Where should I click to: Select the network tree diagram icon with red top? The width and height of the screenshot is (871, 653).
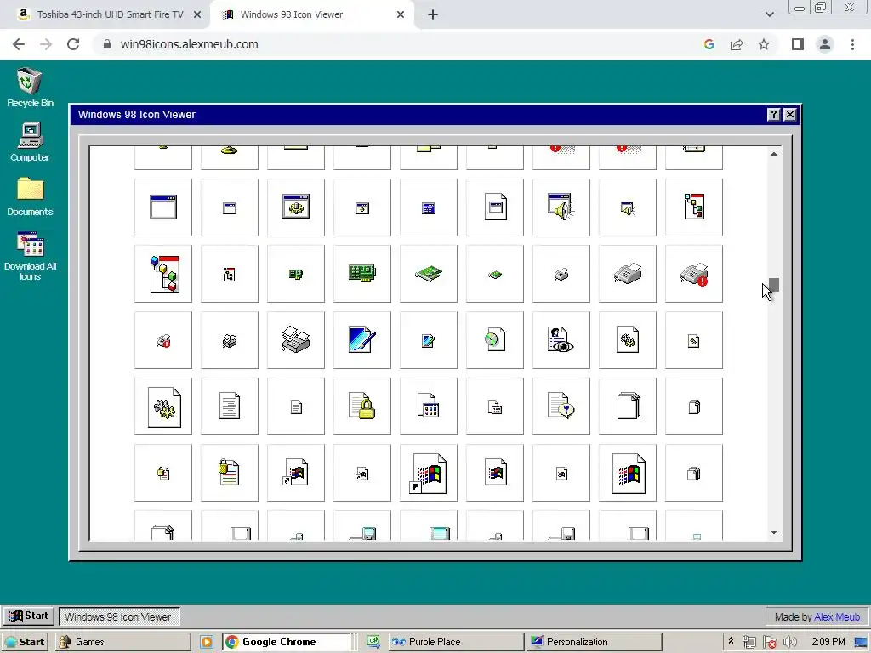[x=694, y=207]
